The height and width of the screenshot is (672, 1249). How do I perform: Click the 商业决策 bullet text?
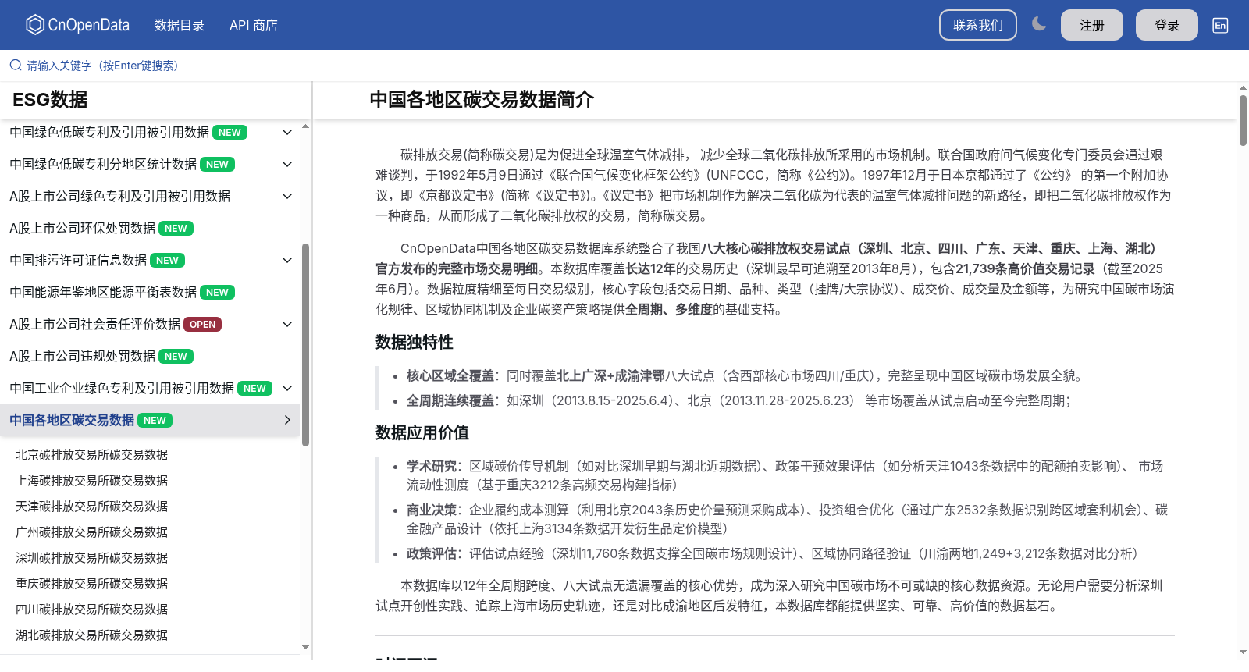[x=432, y=510]
